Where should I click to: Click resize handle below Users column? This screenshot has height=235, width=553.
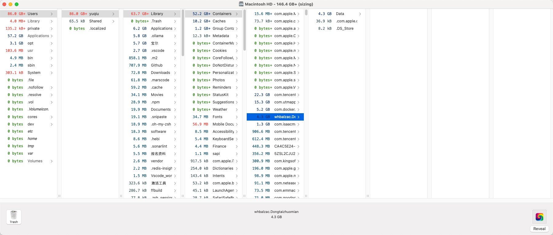tap(59, 196)
